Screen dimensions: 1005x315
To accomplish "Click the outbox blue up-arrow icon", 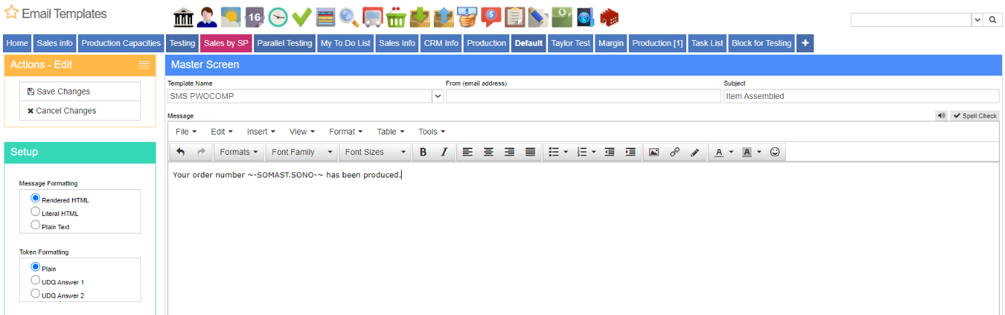I will click(x=442, y=16).
